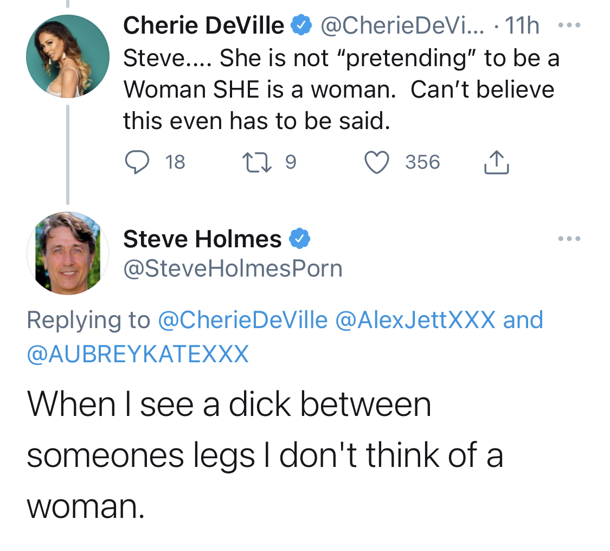Open Steve Holmes' profile picture

(x=68, y=253)
